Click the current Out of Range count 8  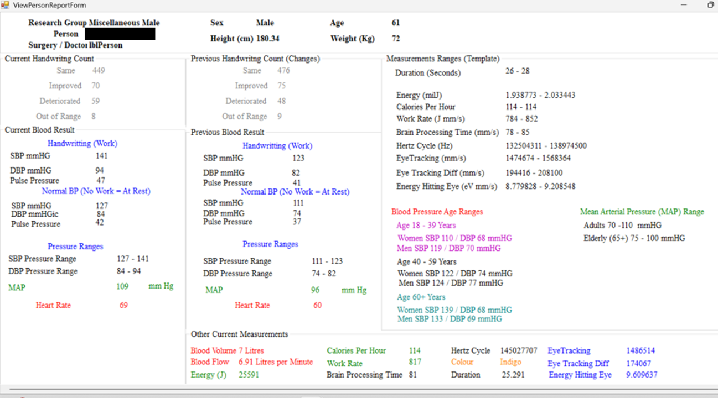click(x=94, y=116)
